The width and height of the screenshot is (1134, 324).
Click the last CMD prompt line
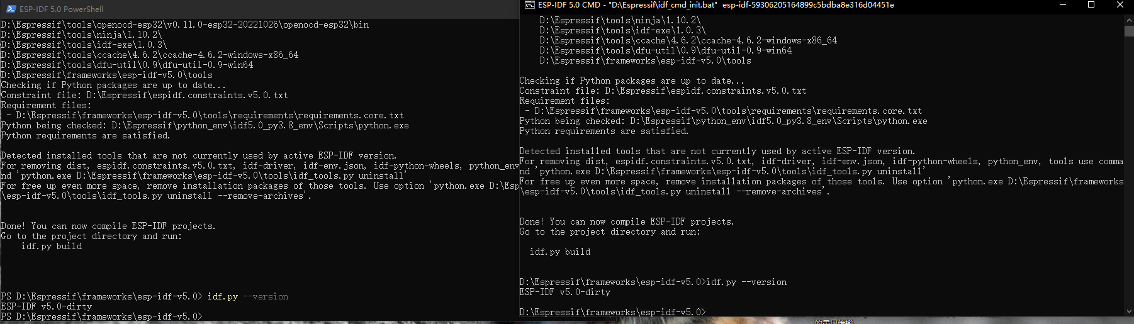[612, 312]
